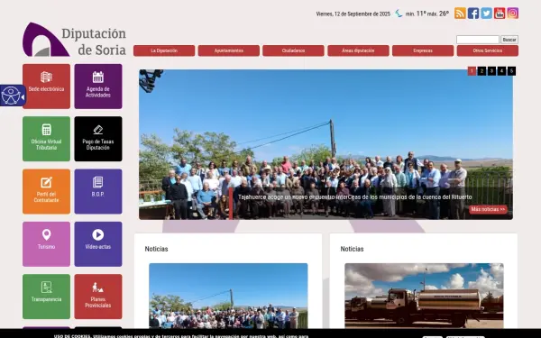
Task: Open the group photo news thumbnail
Action: coord(228,296)
